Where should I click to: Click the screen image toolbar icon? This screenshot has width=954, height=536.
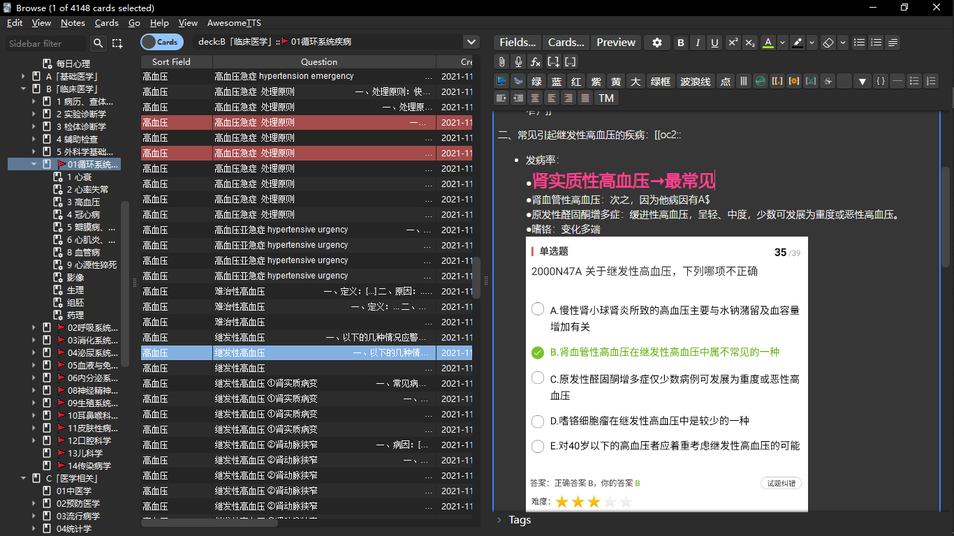[x=501, y=81]
